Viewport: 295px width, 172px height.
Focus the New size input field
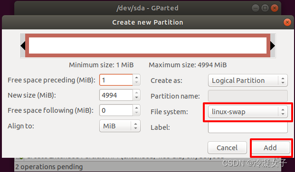point(116,95)
